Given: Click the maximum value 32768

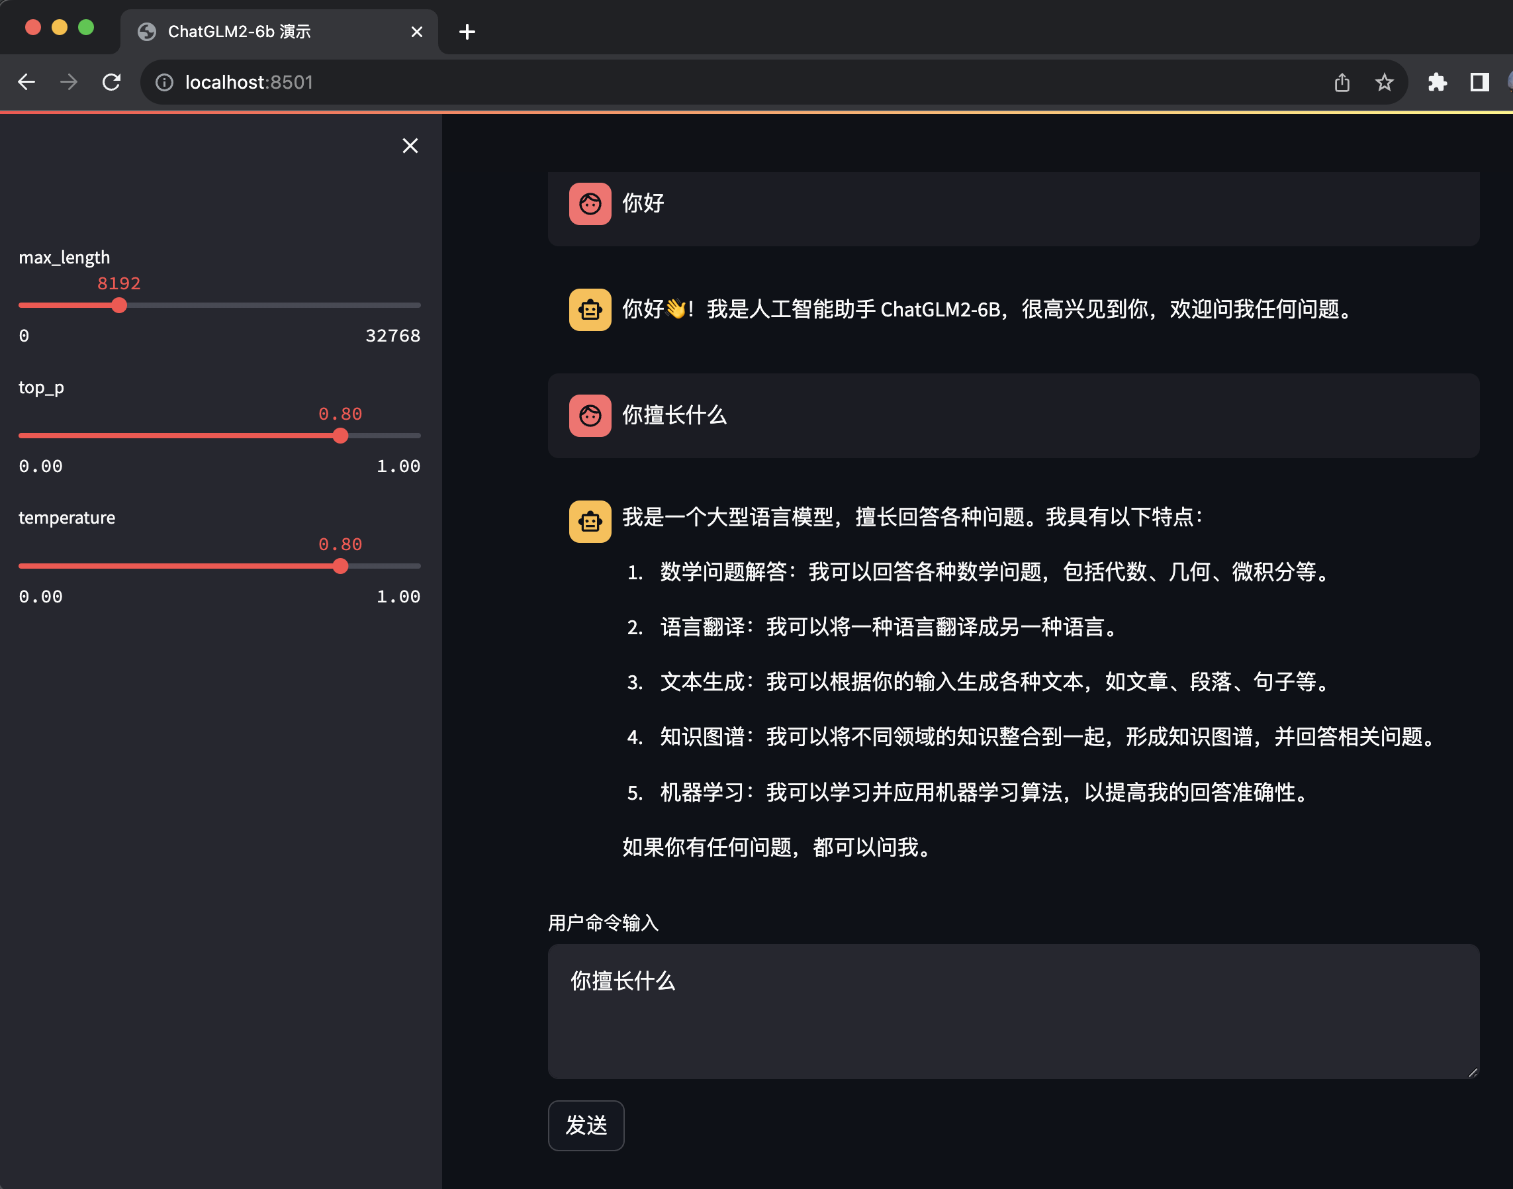Looking at the screenshot, I should coord(392,336).
